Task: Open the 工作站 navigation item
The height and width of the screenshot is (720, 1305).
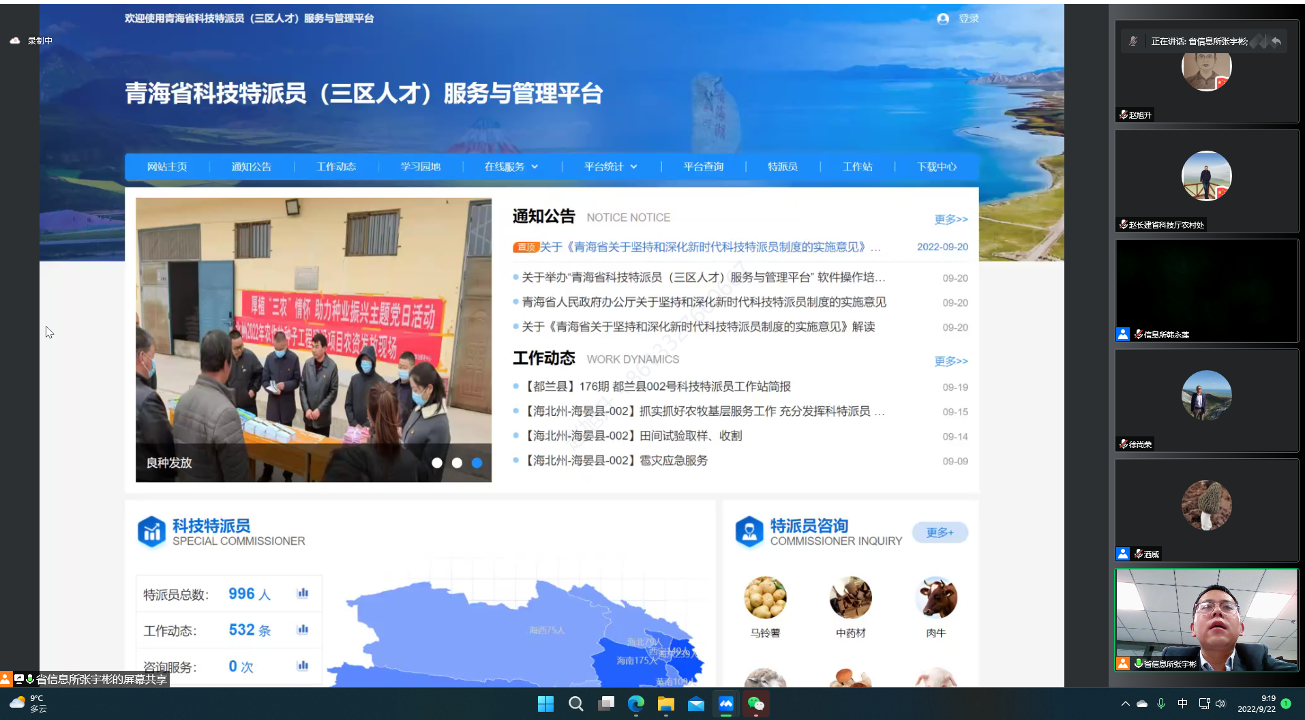Action: coord(858,167)
